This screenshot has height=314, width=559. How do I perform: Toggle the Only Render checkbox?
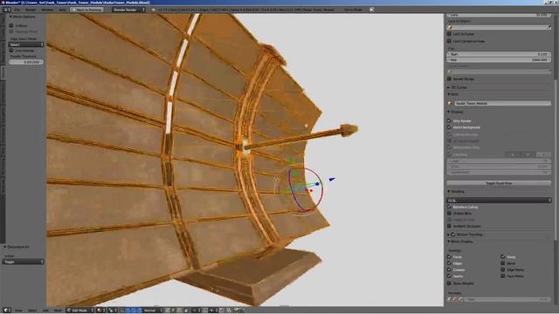pyautogui.click(x=449, y=120)
